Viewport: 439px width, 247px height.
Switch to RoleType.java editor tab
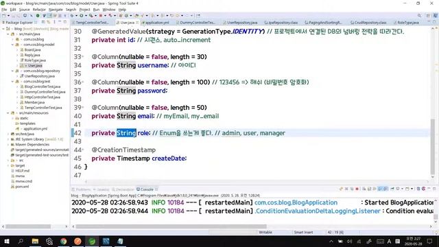(x=407, y=23)
